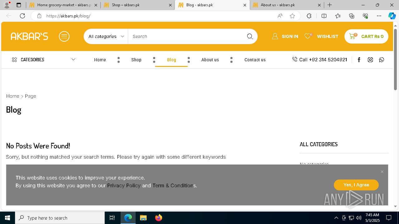Open the CART Rs 0 button
Viewport: 399px width, 224px height.
[x=366, y=36]
